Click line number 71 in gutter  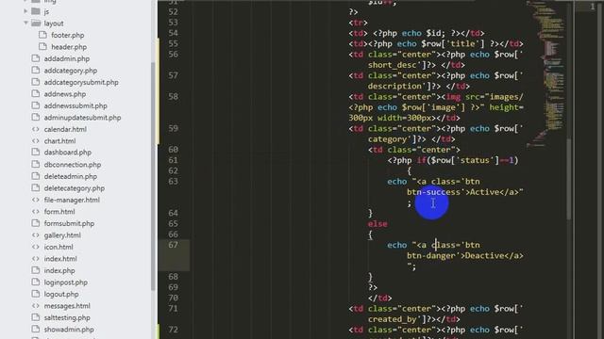tap(174, 308)
